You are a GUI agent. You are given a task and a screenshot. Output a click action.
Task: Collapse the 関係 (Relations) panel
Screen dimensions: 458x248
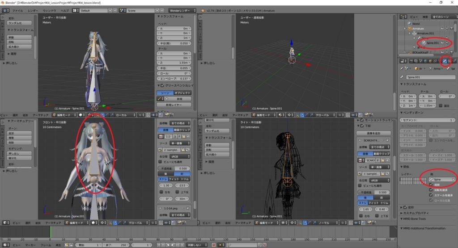point(402,167)
